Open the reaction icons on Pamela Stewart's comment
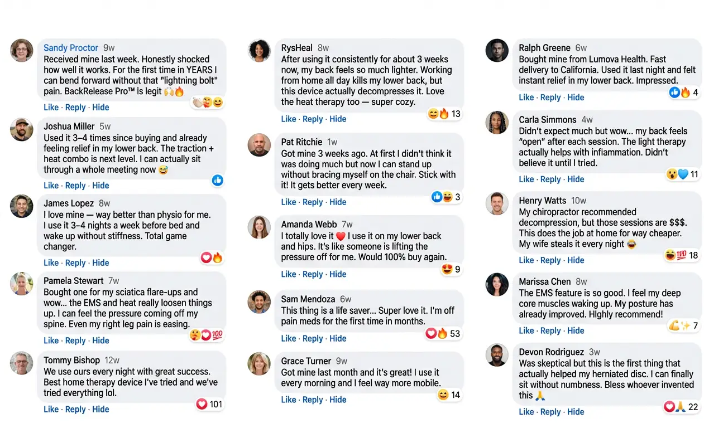 click(x=206, y=335)
